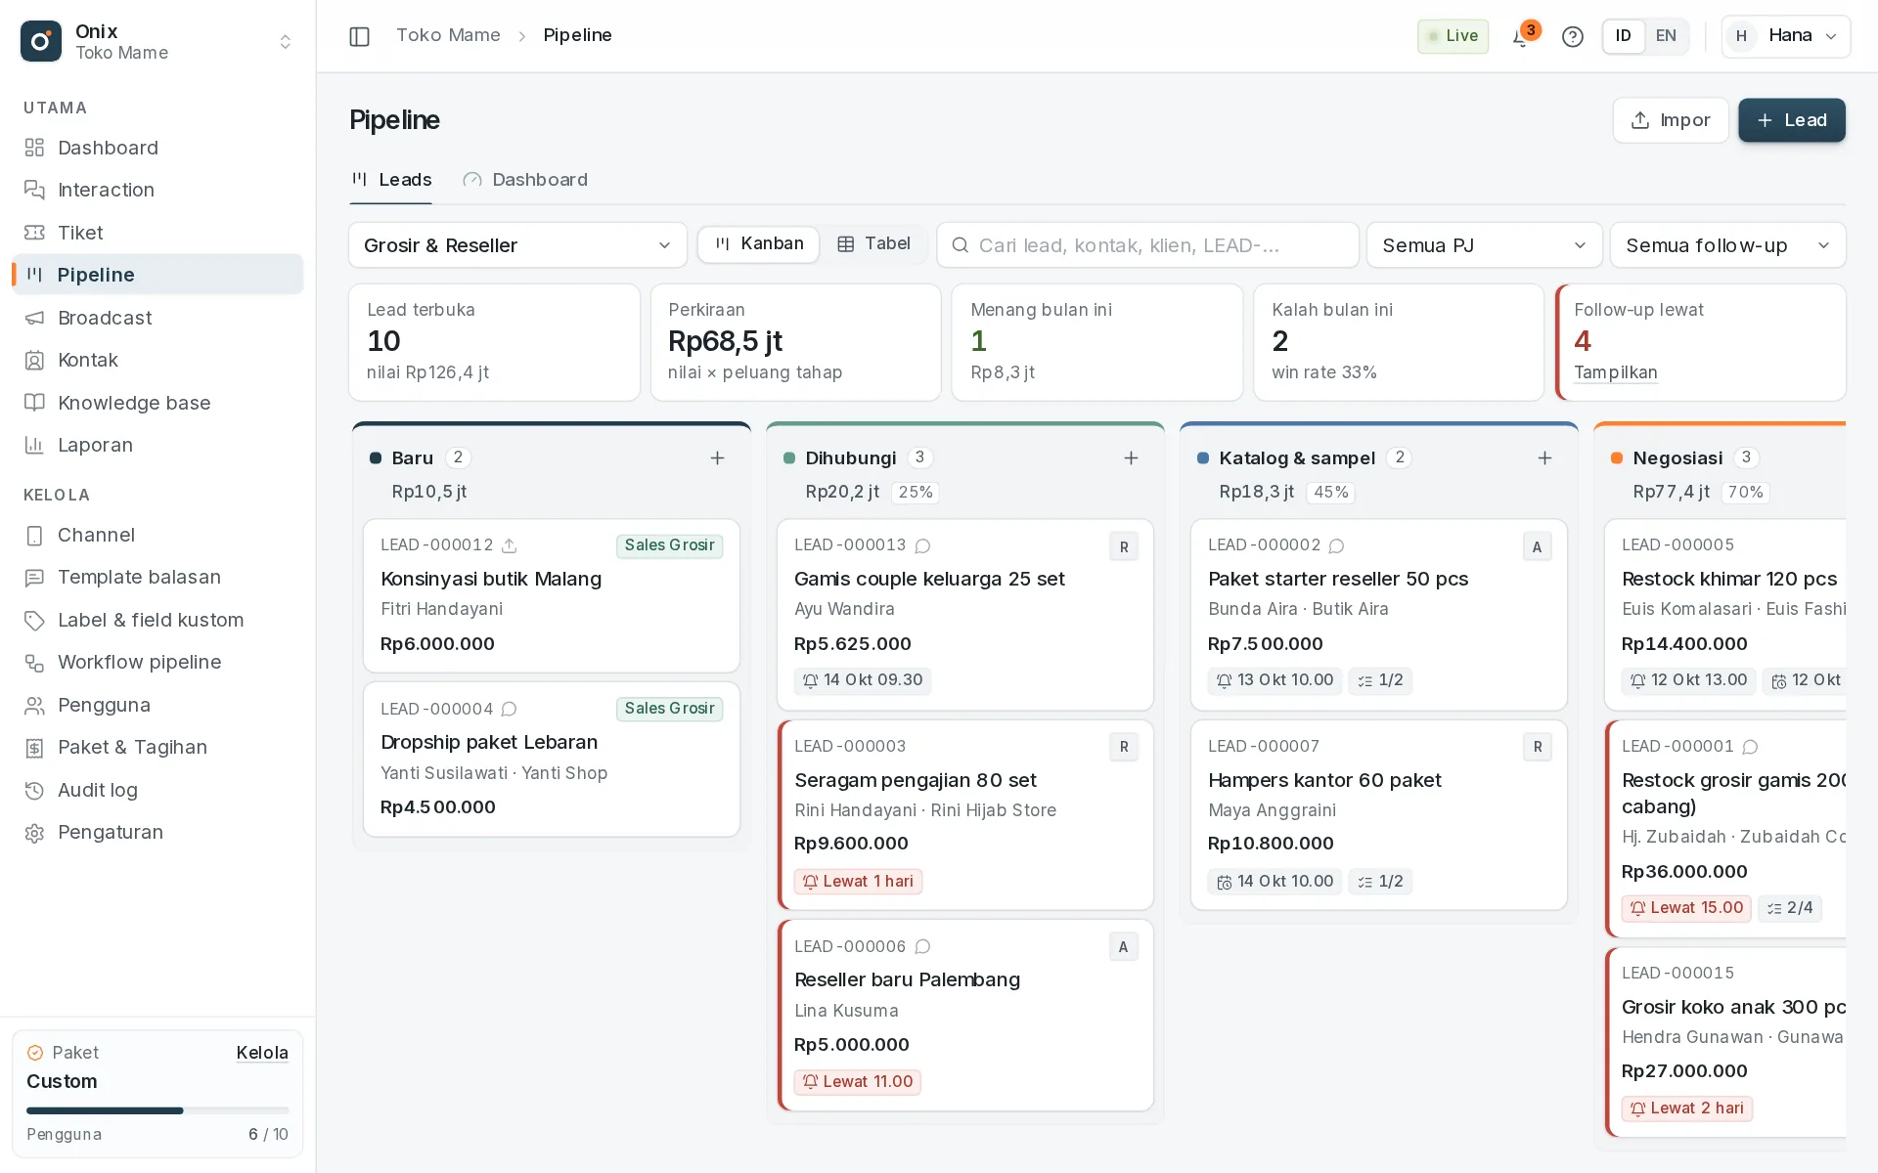Switch language to EN

[1666, 36]
